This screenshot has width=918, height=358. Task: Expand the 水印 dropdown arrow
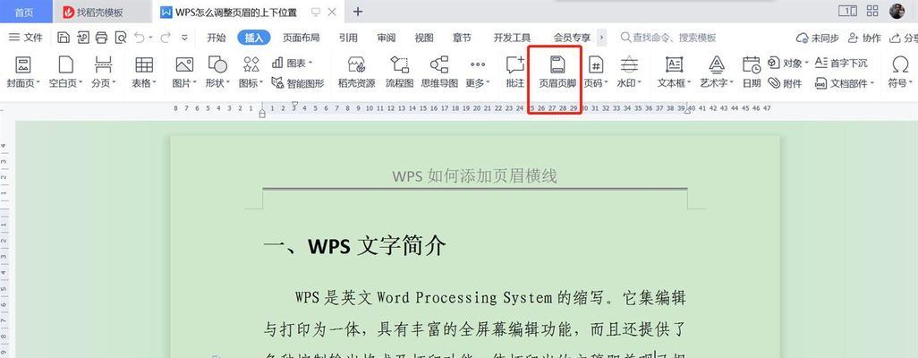coord(640,83)
